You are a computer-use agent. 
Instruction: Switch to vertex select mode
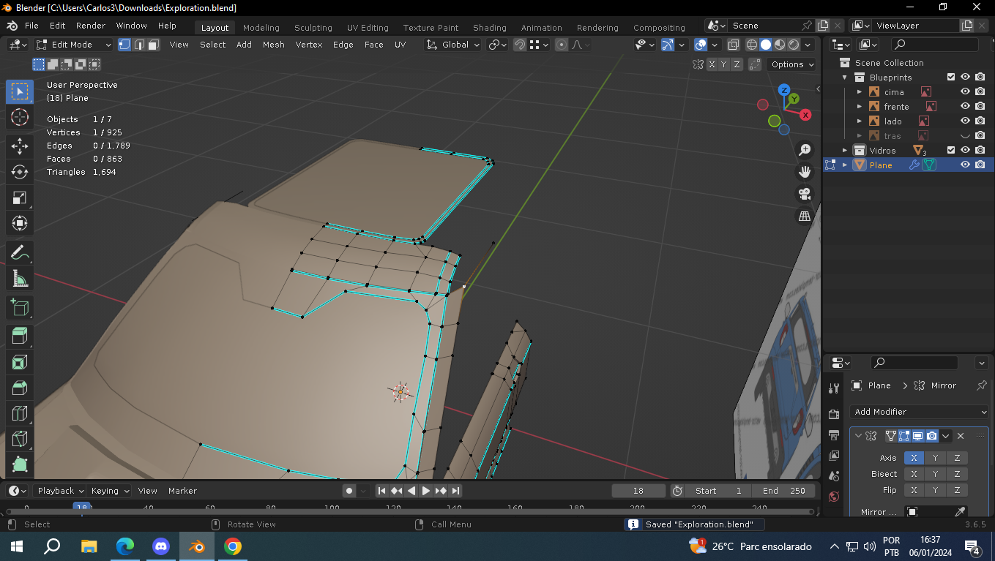pos(124,45)
